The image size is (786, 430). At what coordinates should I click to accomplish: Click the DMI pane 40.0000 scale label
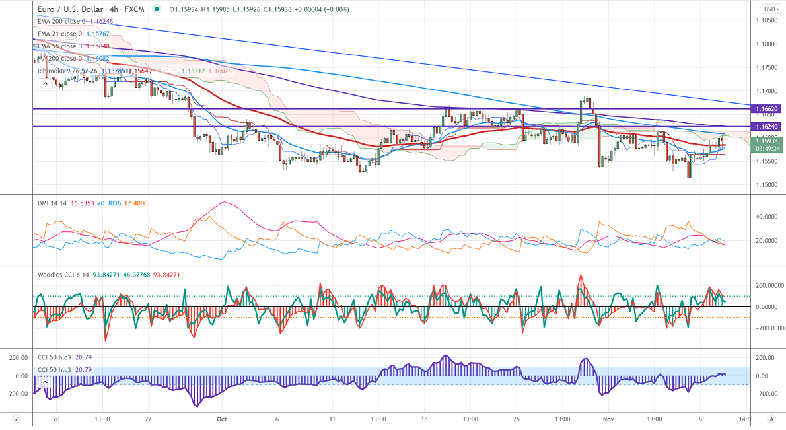coord(767,217)
